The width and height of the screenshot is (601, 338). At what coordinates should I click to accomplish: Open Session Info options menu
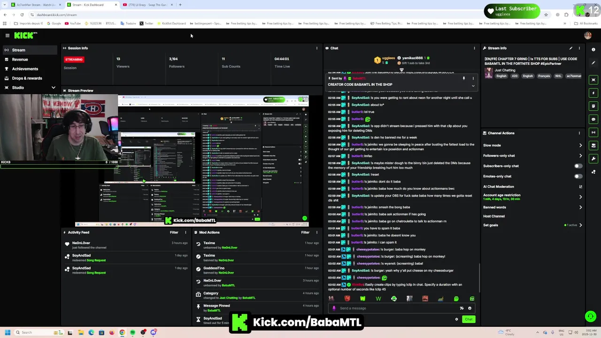pos(317,48)
